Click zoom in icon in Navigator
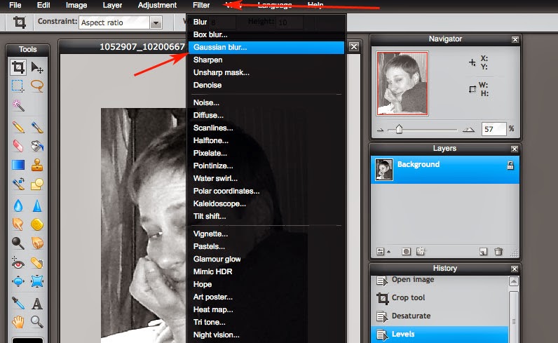The image size is (558, 343). [468, 130]
